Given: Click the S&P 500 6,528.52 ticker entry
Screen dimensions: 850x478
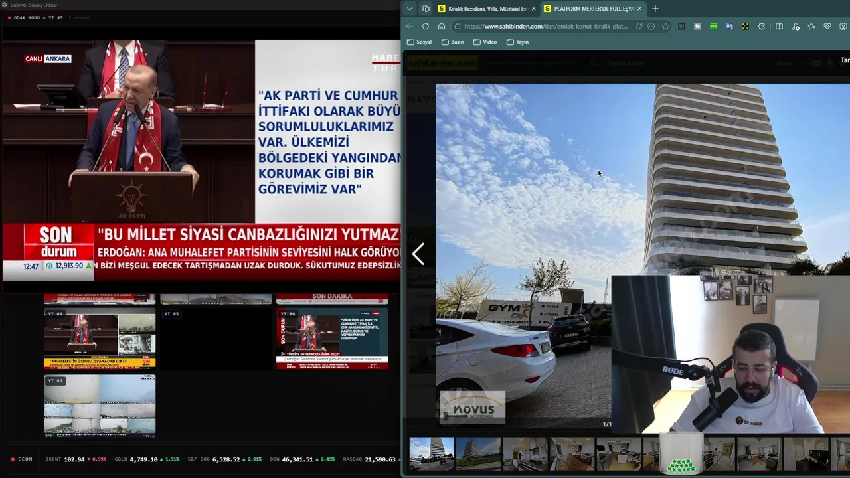Looking at the screenshot, I should 224,459.
